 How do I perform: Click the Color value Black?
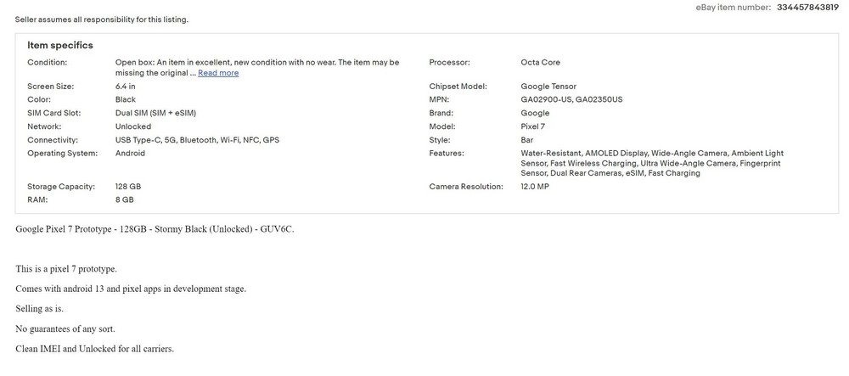coord(126,99)
